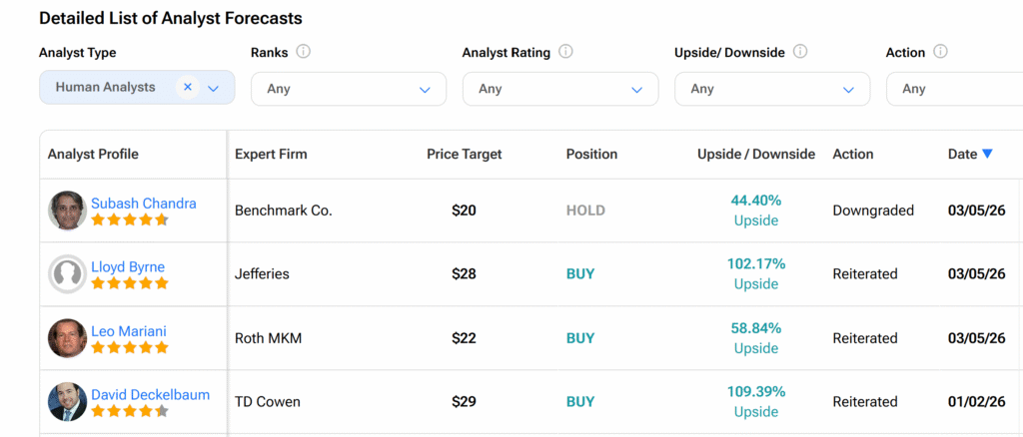Remove the Human Analysts filter chip

(187, 88)
